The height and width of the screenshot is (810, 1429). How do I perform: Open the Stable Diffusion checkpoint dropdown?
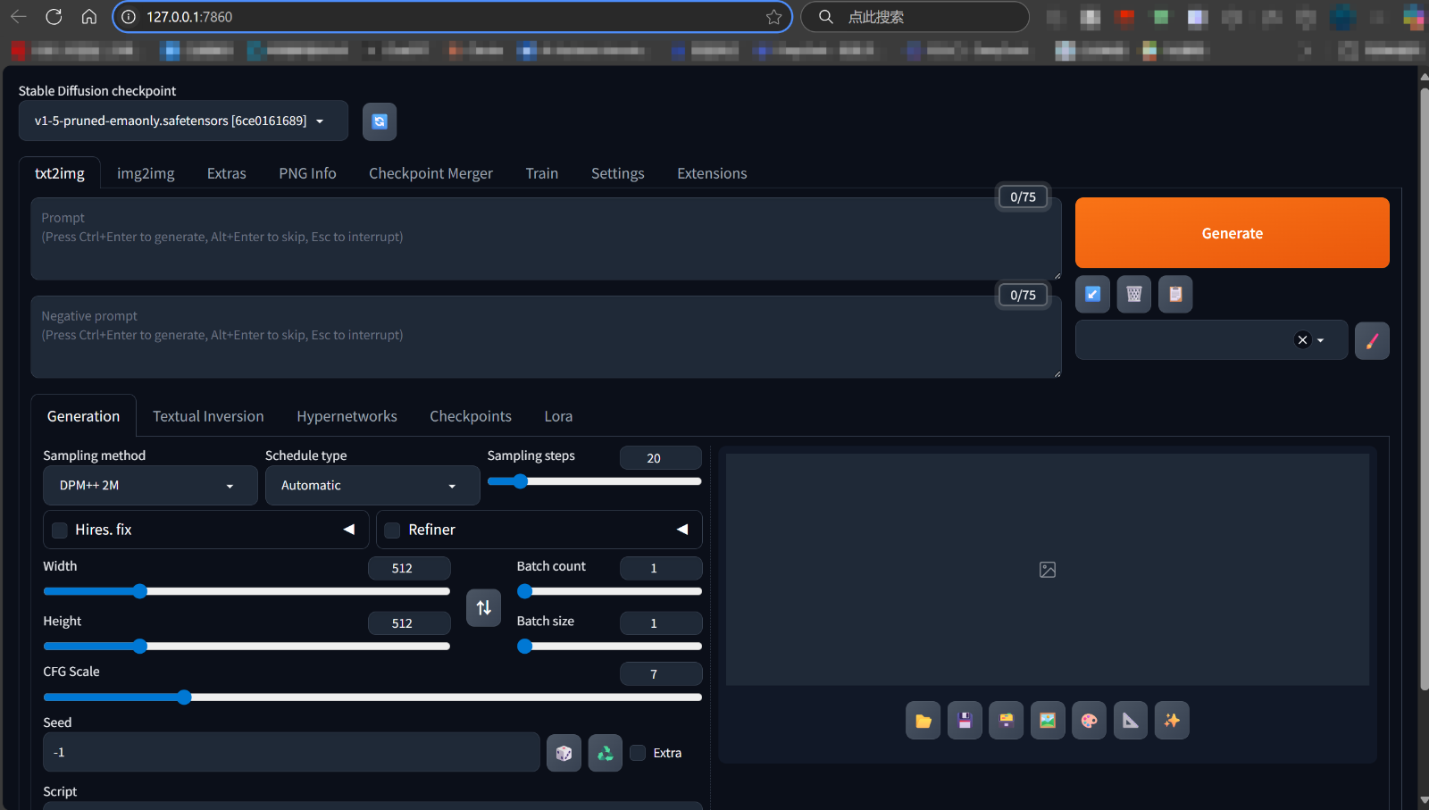[183, 121]
